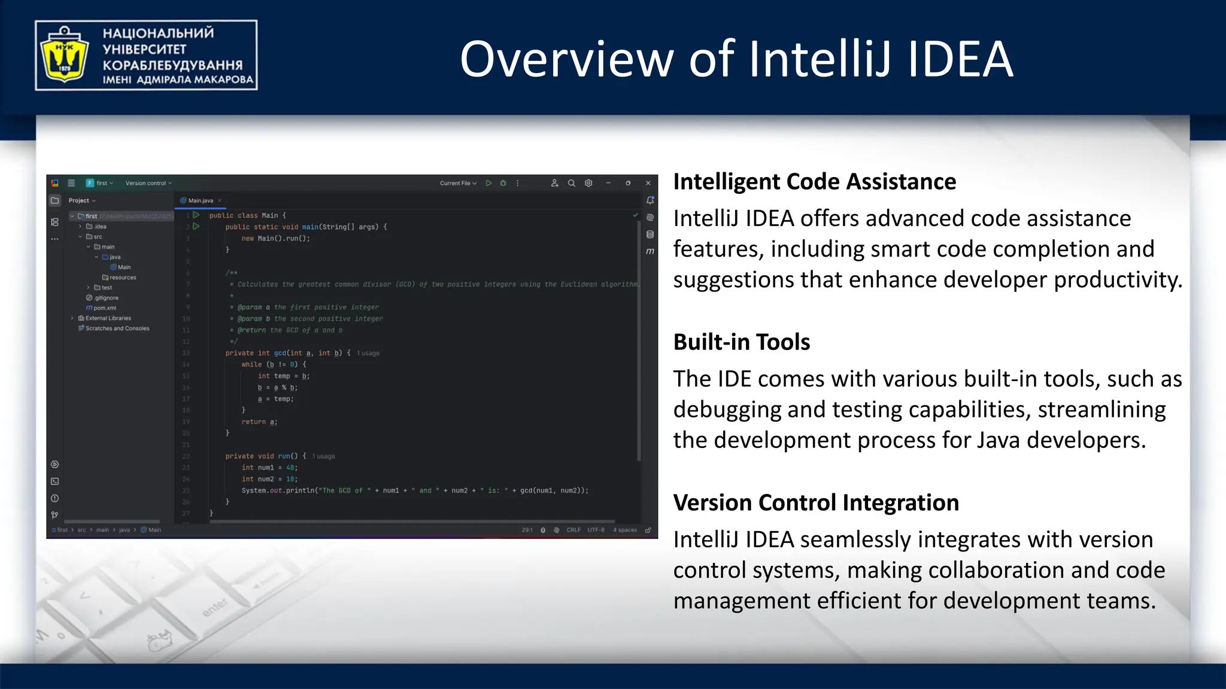Click the 29:1 caret position indicator
This screenshot has width=1226, height=689.
point(527,530)
